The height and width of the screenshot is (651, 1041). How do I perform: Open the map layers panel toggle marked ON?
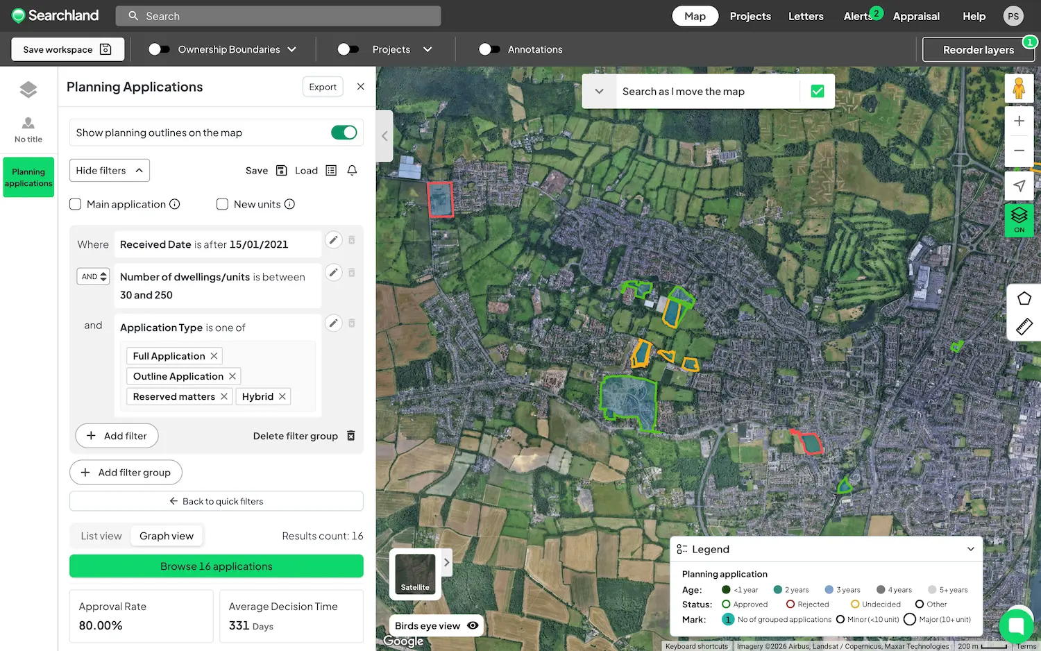click(x=1019, y=219)
